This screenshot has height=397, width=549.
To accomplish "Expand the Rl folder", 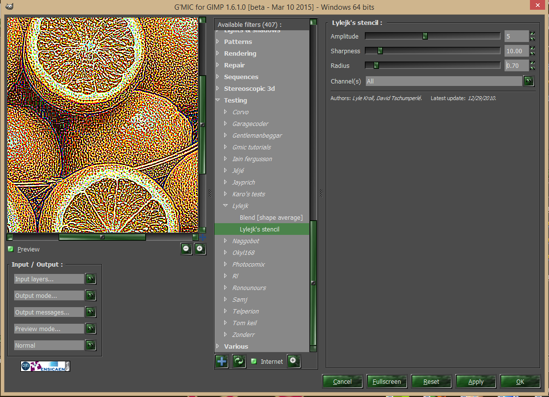I will tap(226, 276).
